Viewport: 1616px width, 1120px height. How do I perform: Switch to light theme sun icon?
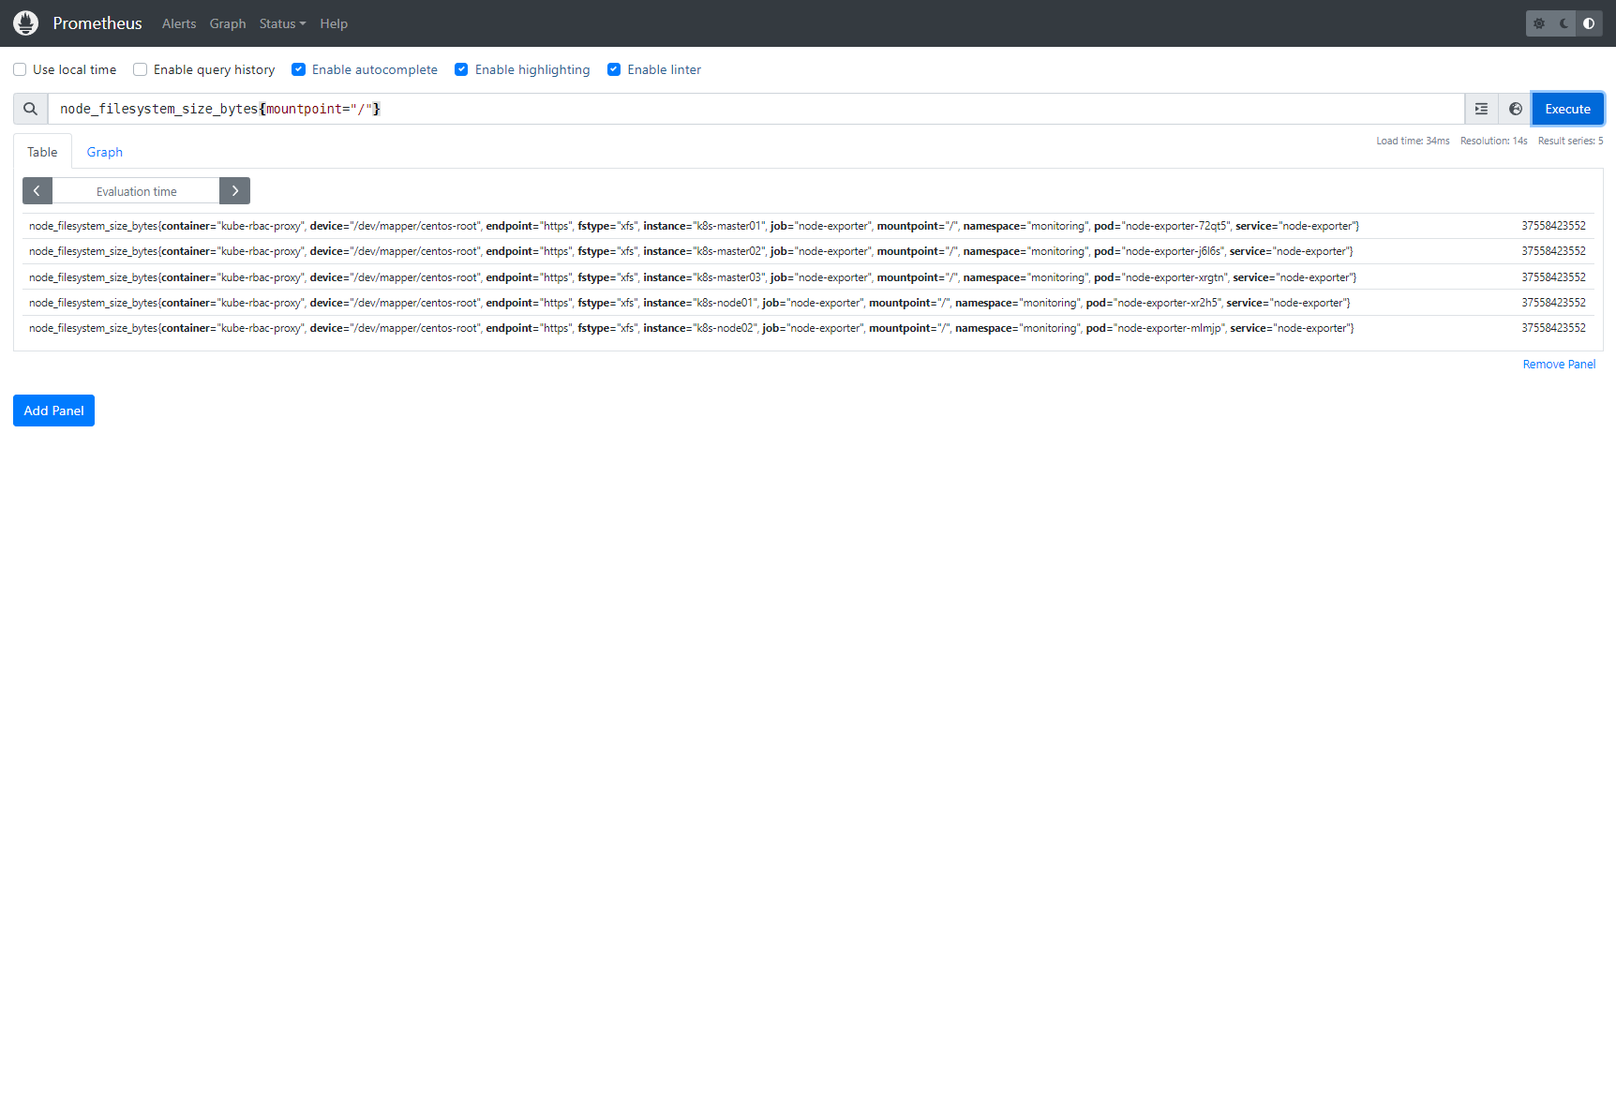pos(1539,23)
